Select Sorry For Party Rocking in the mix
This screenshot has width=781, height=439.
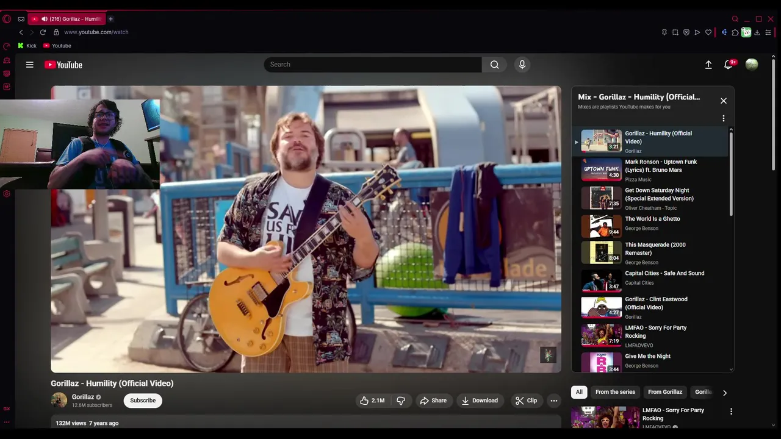tap(650, 336)
